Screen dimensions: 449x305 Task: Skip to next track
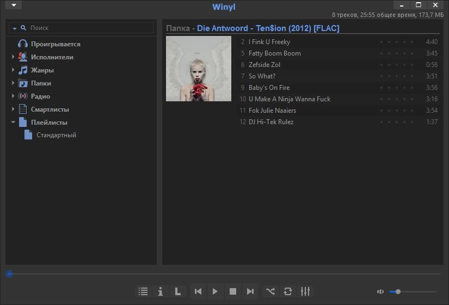[250, 291]
